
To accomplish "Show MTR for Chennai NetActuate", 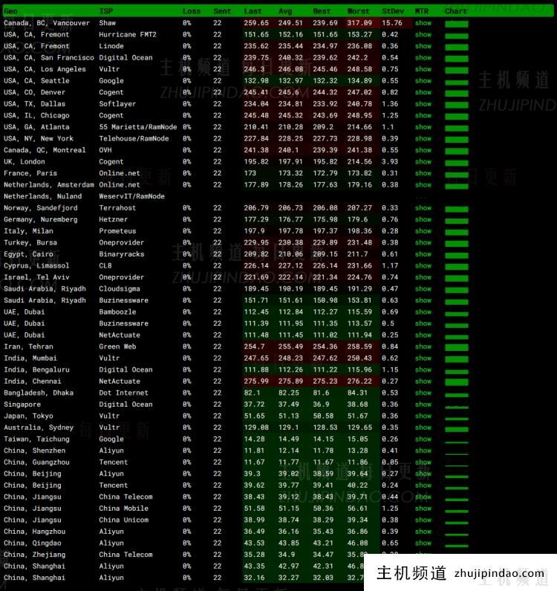I will coord(423,381).
